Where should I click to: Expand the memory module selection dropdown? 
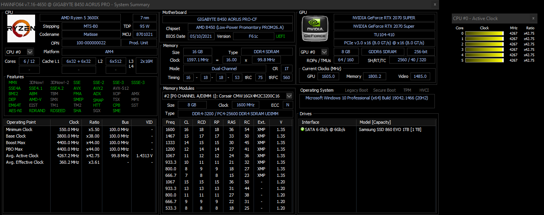pos(289,96)
